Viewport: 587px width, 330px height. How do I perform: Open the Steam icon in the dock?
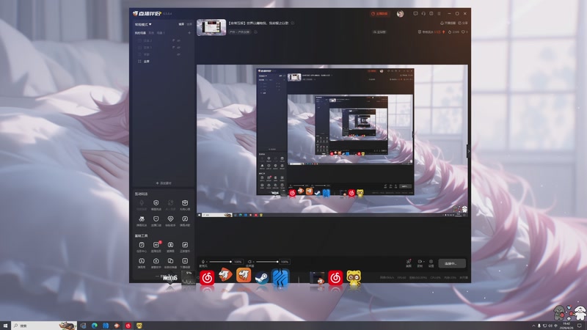(261, 278)
